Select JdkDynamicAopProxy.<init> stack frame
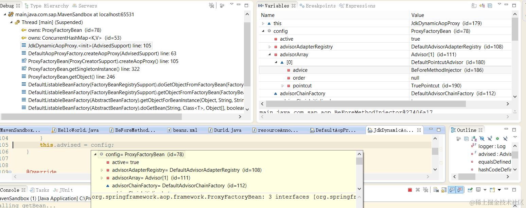The height and width of the screenshot is (208, 526). coord(86,46)
